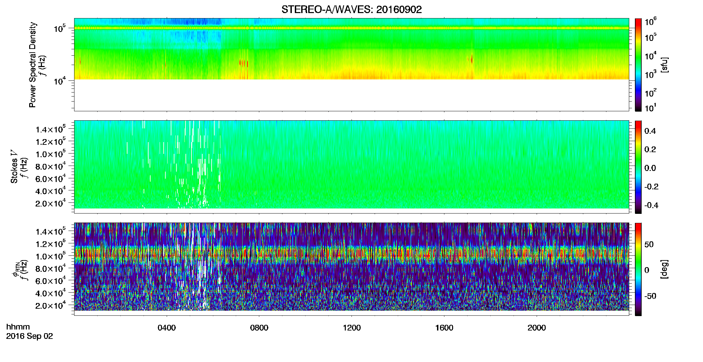703x362 pixels.
Task: Click the hhmm time format label
Action: coord(18,327)
